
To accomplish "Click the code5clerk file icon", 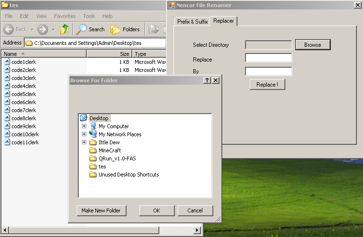I will 7,94.
